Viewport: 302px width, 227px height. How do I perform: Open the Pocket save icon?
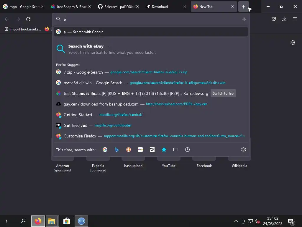273,19
